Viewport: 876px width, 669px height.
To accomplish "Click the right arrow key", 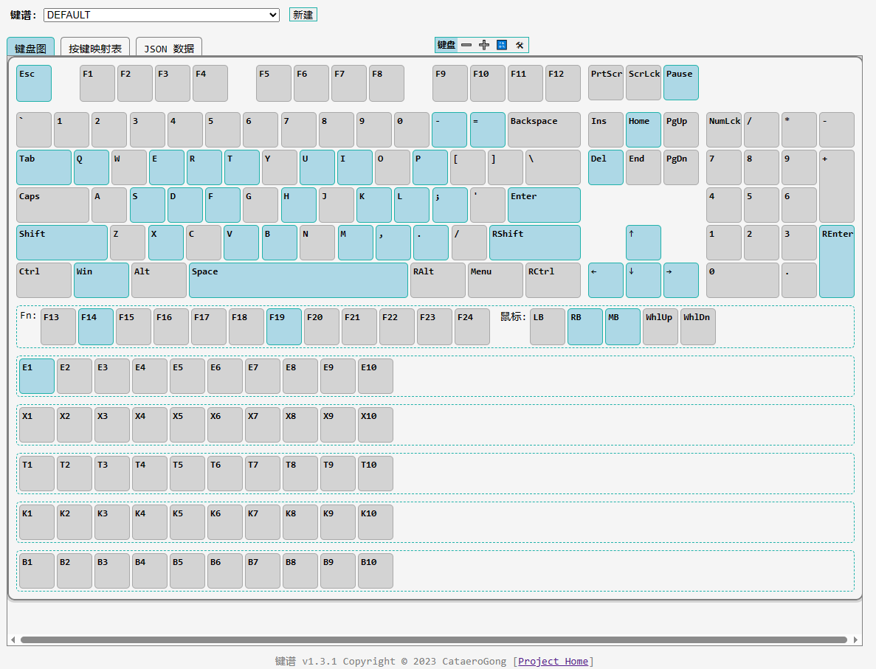I will (680, 280).
